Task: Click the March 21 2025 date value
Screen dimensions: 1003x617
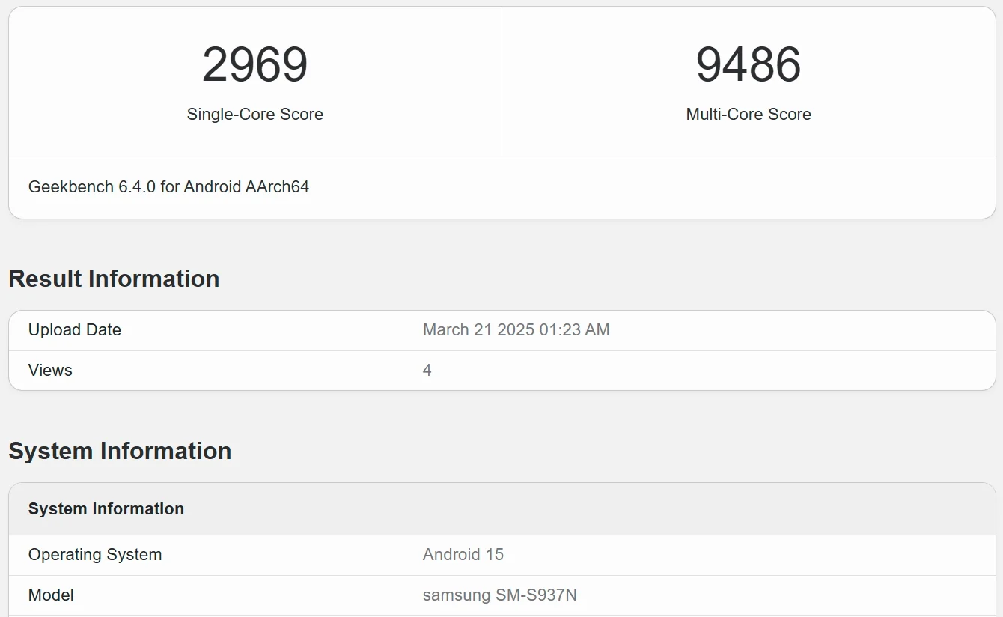Action: tap(472, 330)
